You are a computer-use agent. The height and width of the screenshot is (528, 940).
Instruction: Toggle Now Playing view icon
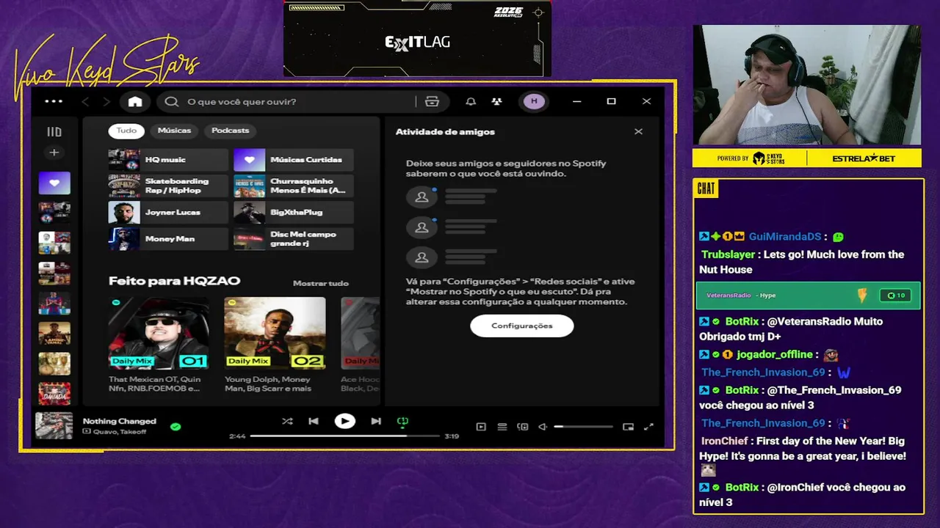point(481,427)
